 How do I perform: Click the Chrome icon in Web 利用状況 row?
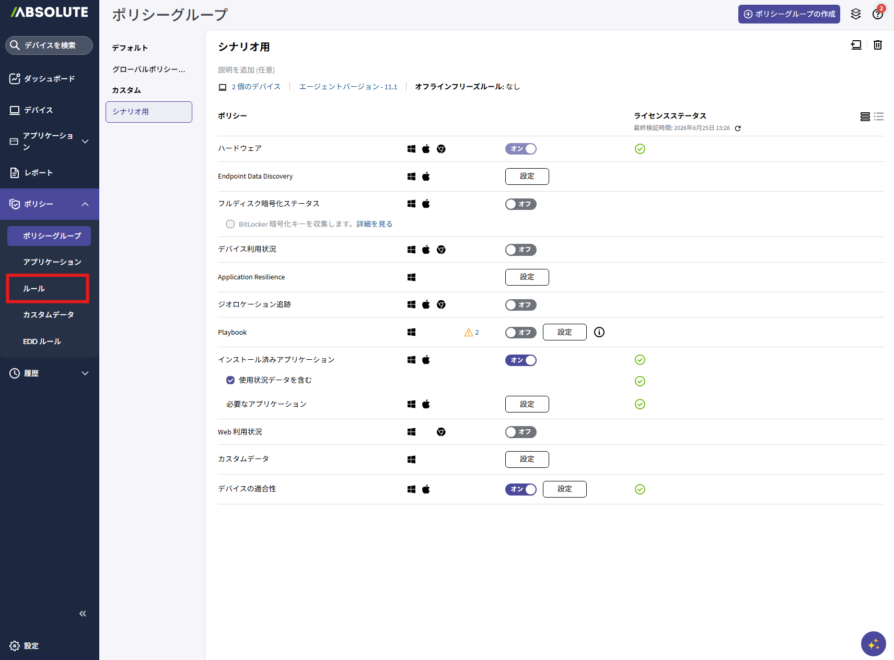point(441,432)
